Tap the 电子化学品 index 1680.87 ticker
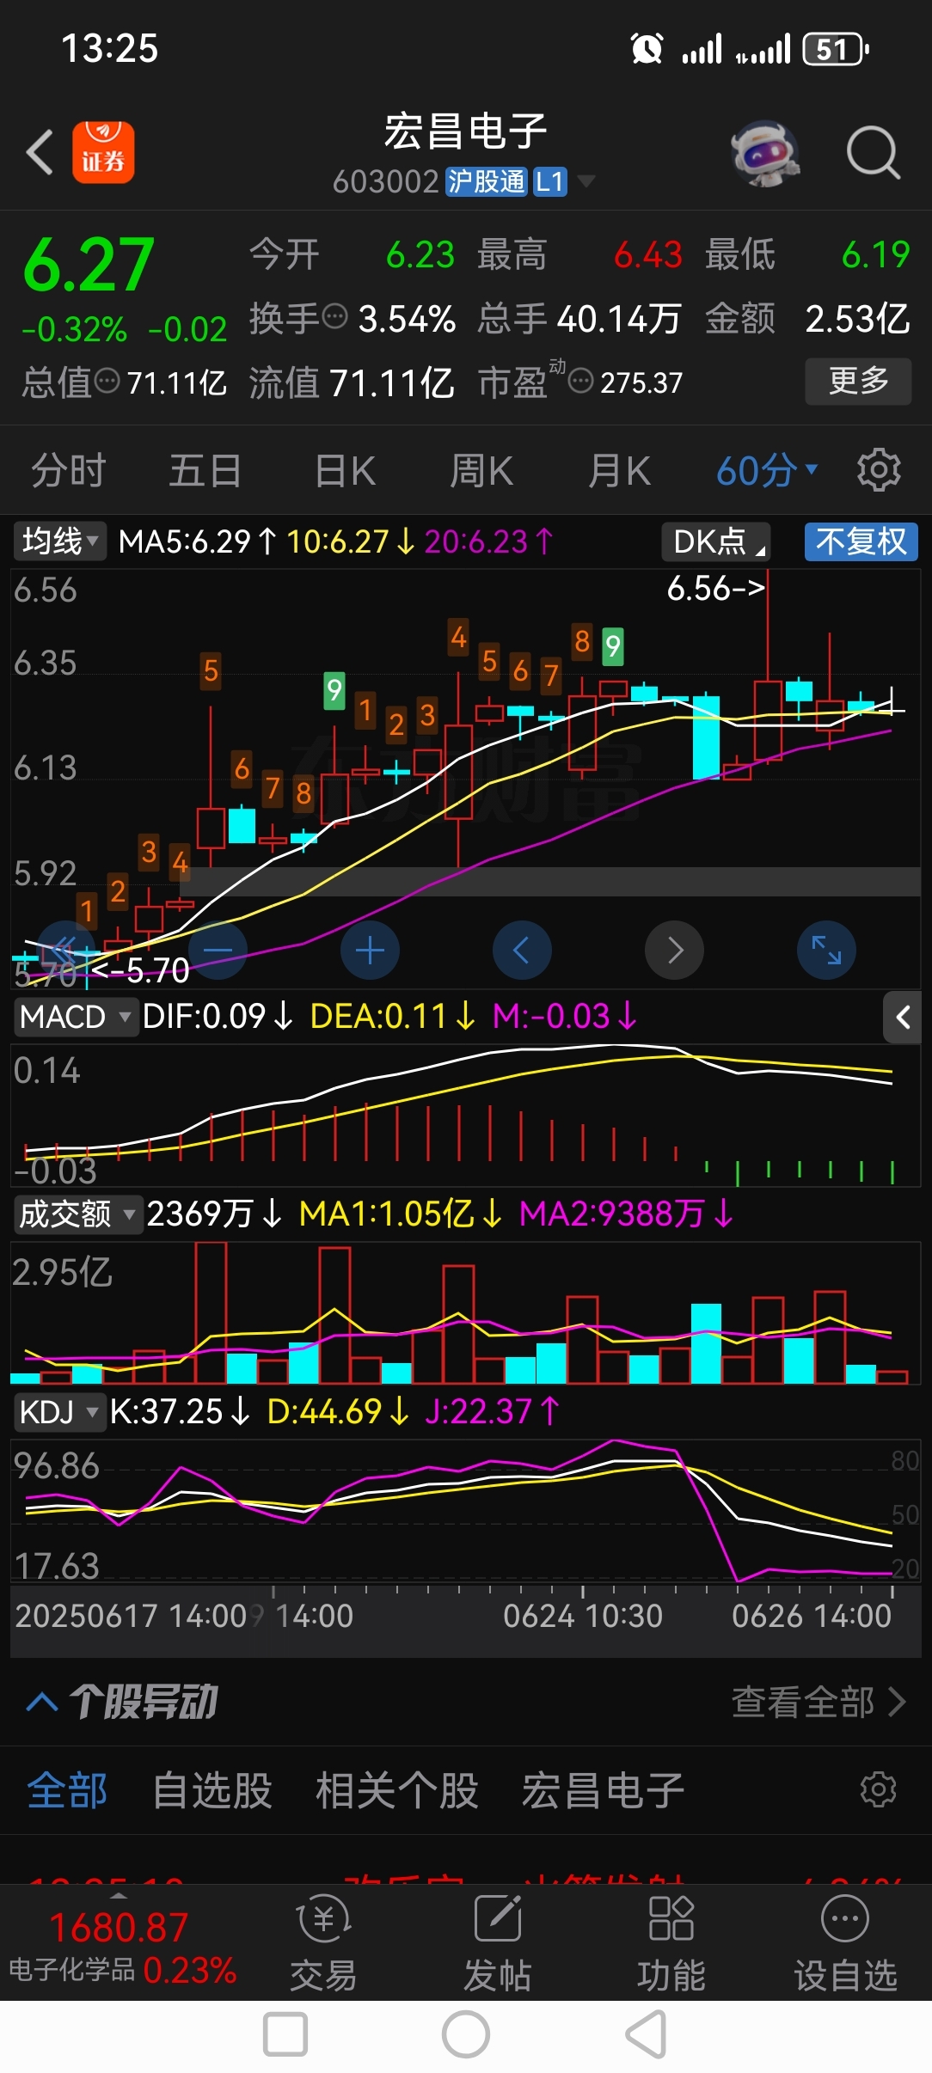The width and height of the screenshot is (932, 2073). coord(121,1947)
